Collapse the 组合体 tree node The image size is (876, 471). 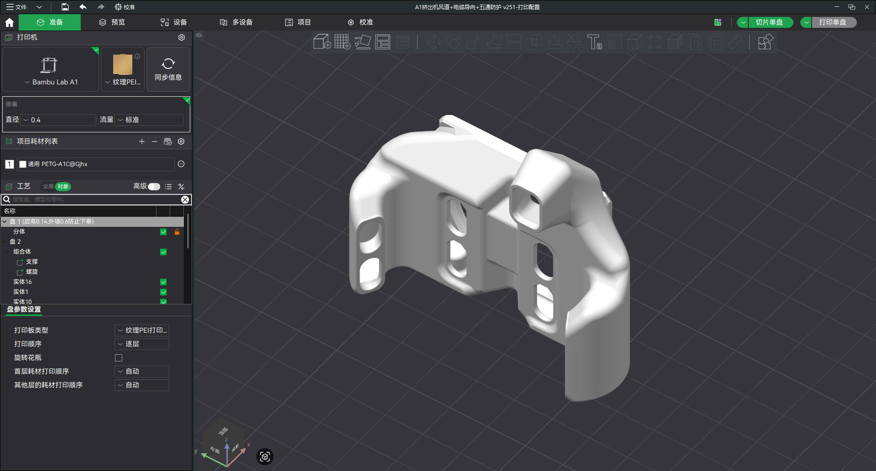8,252
